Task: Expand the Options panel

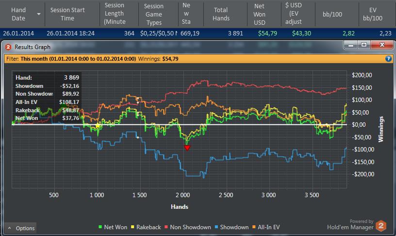Action: click(x=20, y=228)
